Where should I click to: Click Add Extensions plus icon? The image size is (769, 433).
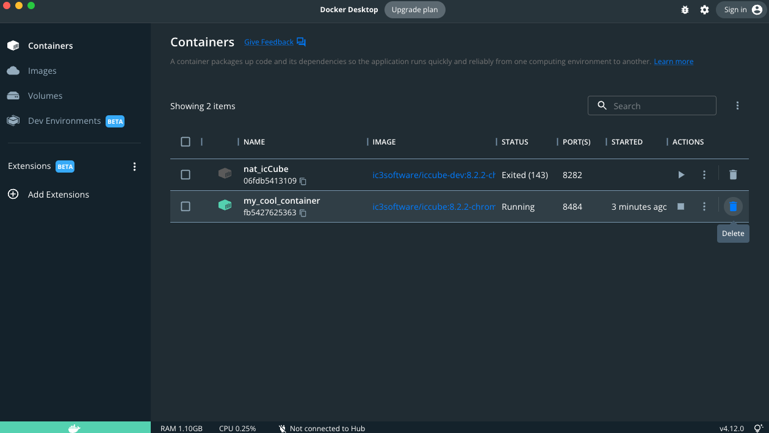13,195
